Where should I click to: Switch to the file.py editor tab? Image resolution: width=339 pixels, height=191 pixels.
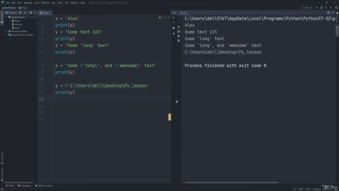(x=44, y=13)
